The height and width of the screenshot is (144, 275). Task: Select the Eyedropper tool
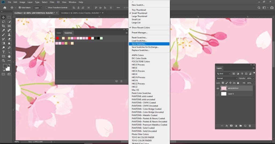coord(3,30)
